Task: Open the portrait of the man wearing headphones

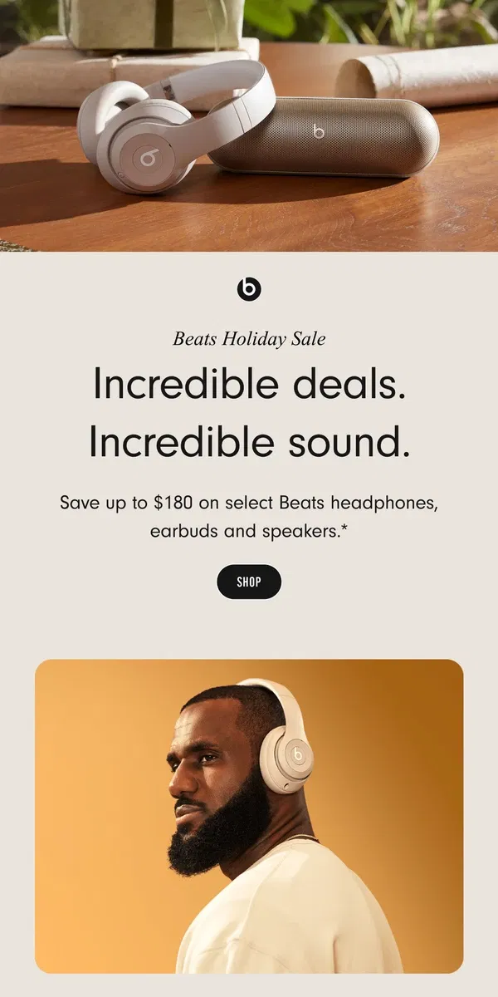Action: pos(249,816)
